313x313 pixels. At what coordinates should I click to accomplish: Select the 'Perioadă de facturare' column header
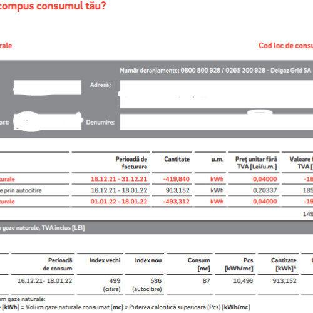click(131, 163)
